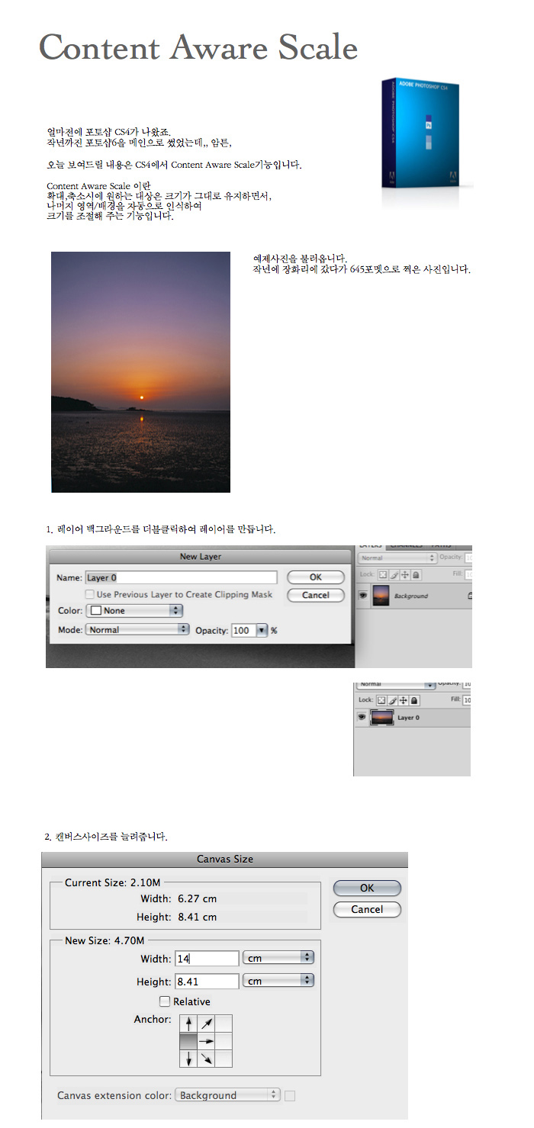Switch to the Channels tab
This screenshot has height=1128, width=534.
coord(404,546)
